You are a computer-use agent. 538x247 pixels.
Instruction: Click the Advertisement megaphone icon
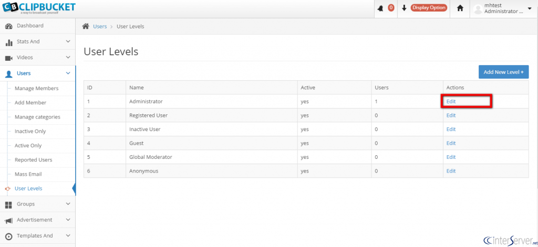tap(9, 220)
